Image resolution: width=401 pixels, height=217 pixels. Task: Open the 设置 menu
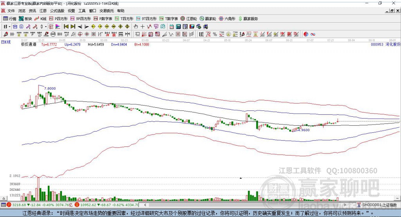coord(71,11)
